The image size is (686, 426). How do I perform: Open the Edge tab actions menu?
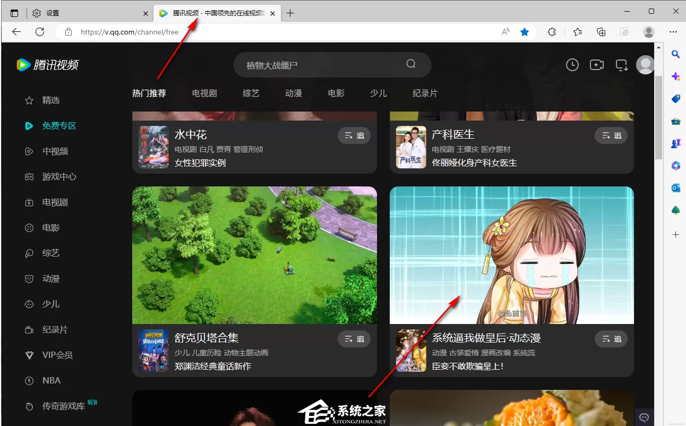click(x=14, y=13)
